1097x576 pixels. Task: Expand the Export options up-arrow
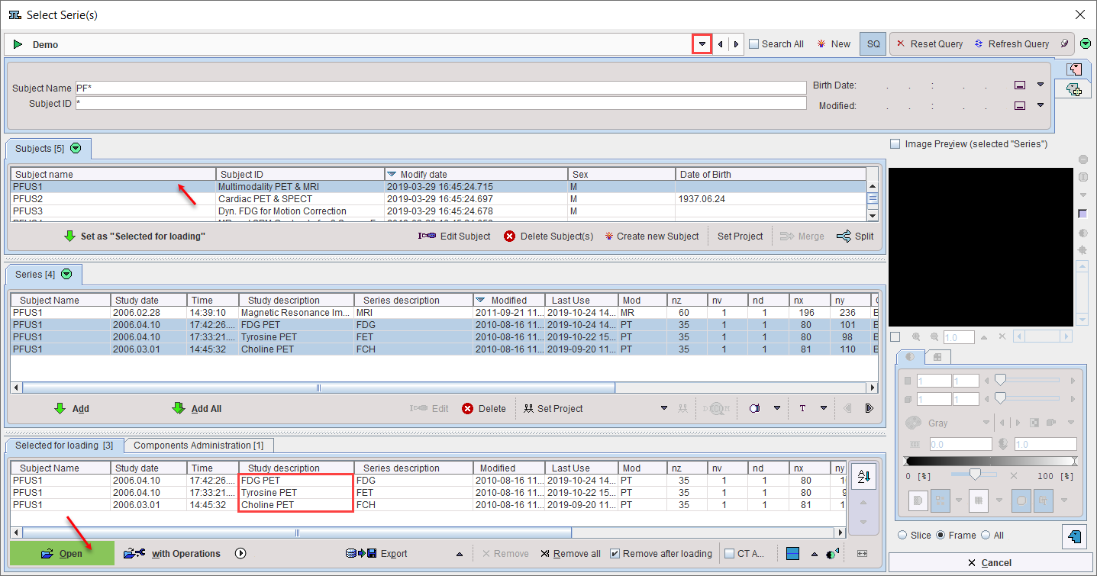460,554
